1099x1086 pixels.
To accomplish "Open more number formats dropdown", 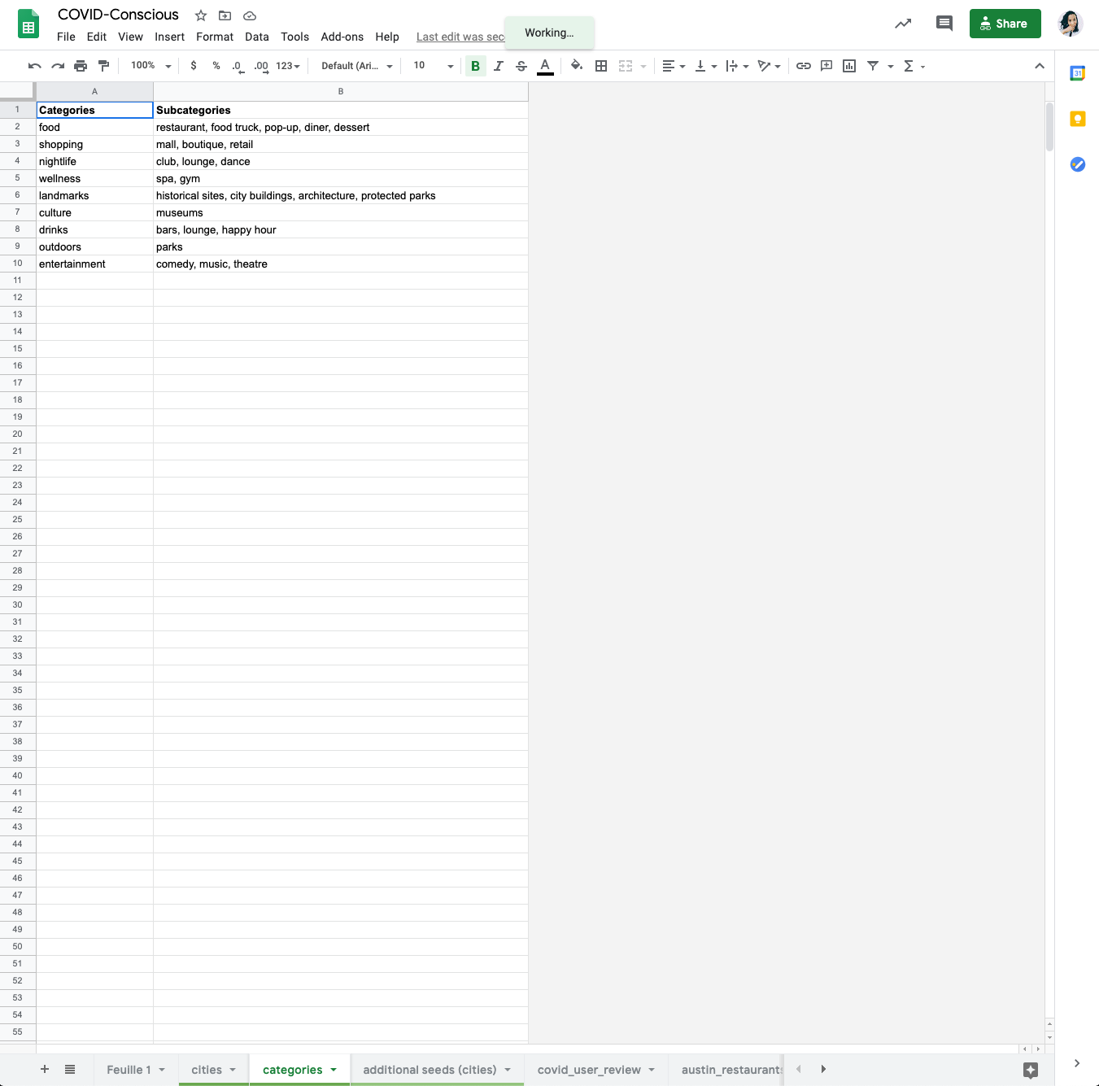I will (x=288, y=66).
